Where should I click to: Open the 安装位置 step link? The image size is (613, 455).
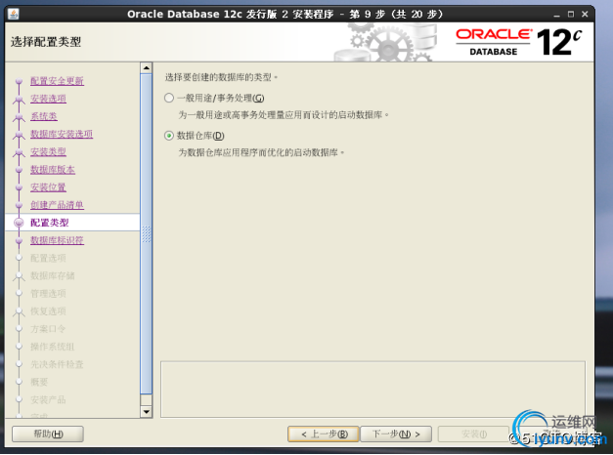tap(49, 187)
